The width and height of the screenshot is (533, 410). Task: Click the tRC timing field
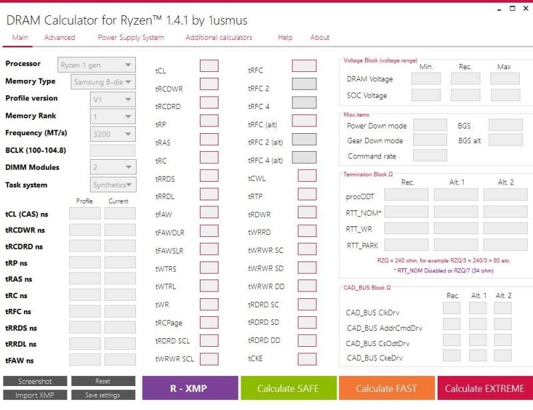tap(209, 157)
